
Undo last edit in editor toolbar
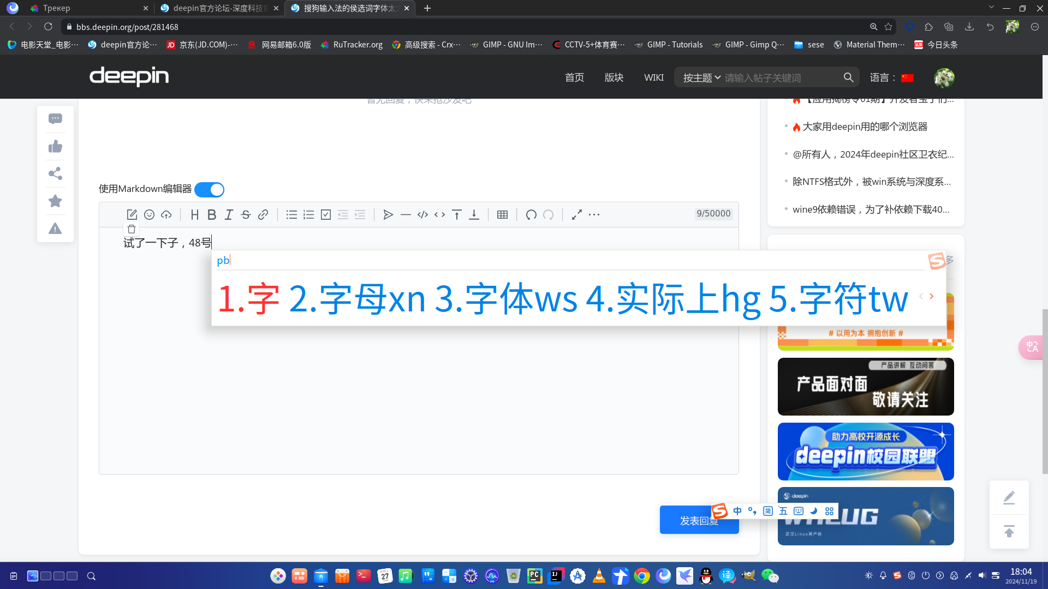(x=531, y=215)
